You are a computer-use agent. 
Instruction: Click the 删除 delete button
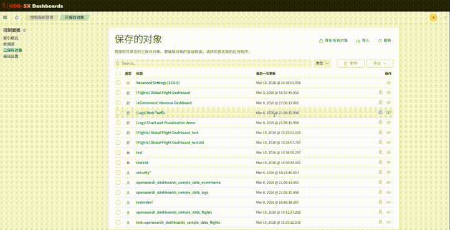(350, 63)
